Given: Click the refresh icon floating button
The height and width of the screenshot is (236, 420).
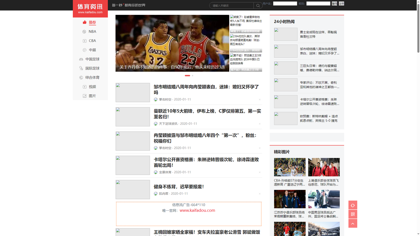Looking at the screenshot, I should 353,205.
